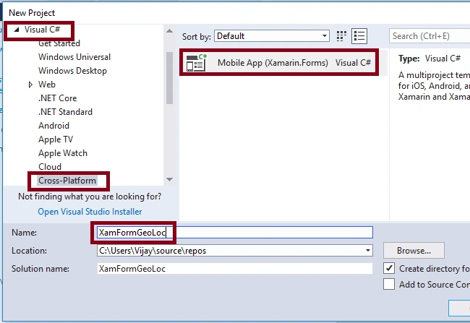Image resolution: width=470 pixels, height=323 pixels.
Task: Click the category tree scrollbar thumb
Action: 169,78
